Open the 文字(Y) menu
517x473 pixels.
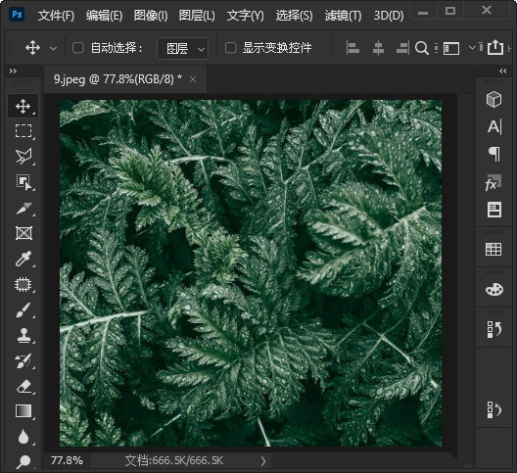(x=246, y=16)
